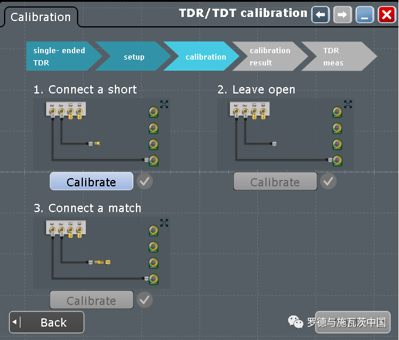Image resolution: width=399 pixels, height=340 pixels.
Task: Enlarge the Leave open diagram
Action: pos(348,104)
